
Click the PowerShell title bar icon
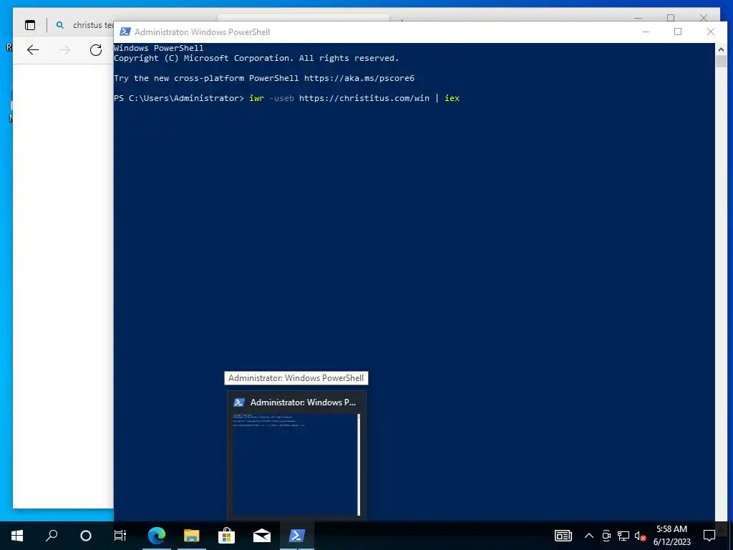point(125,32)
